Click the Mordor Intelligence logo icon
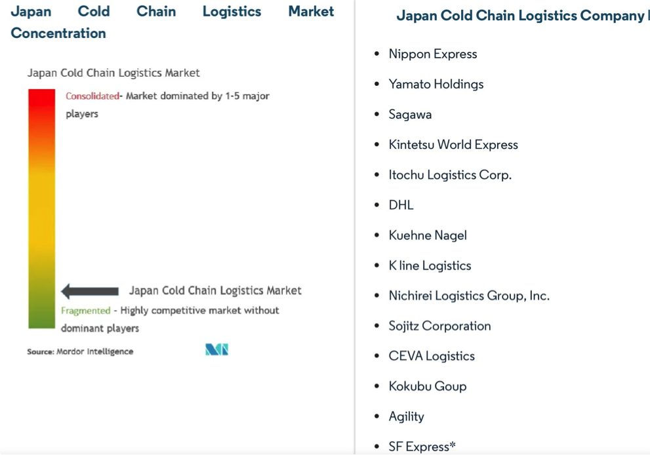Screen dimensions: 650x455 (x=216, y=350)
